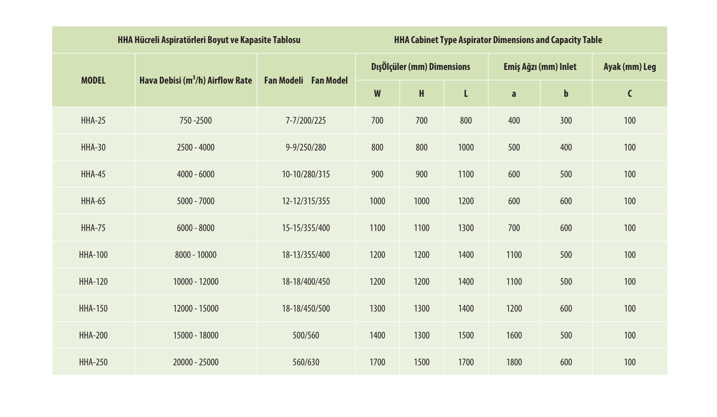
Task: Select airflow value 2500 - 4000
Action: point(195,147)
